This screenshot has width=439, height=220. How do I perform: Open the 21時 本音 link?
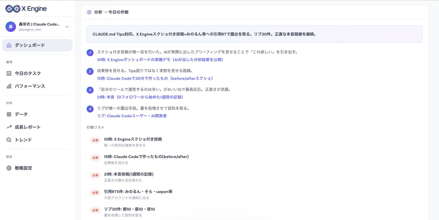[139, 97]
